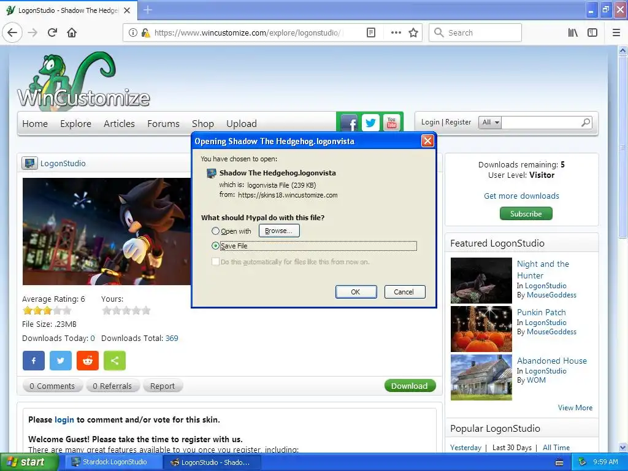Share skin on Reddit button
The width and height of the screenshot is (628, 471).
point(88,361)
